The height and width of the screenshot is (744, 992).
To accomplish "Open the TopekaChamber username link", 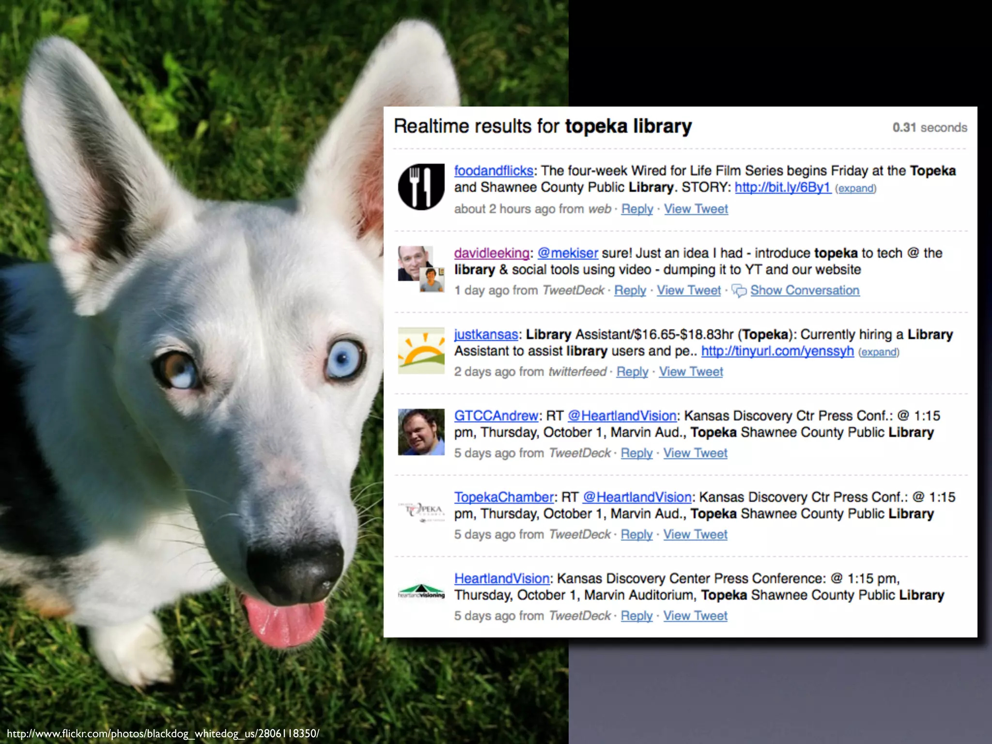I will pyautogui.click(x=504, y=497).
